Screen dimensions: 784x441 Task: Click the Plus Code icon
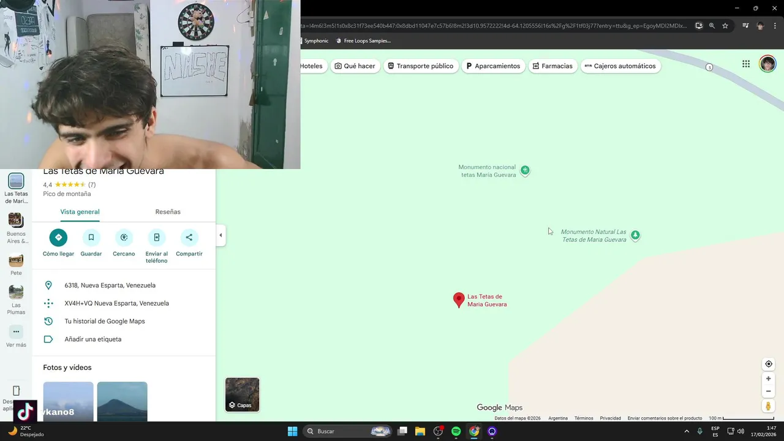(x=49, y=303)
